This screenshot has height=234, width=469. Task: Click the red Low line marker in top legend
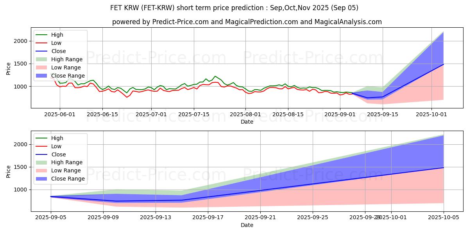point(41,43)
